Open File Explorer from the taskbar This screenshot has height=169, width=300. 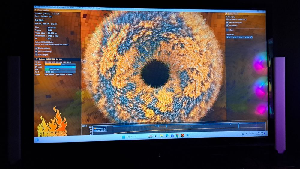161,136
